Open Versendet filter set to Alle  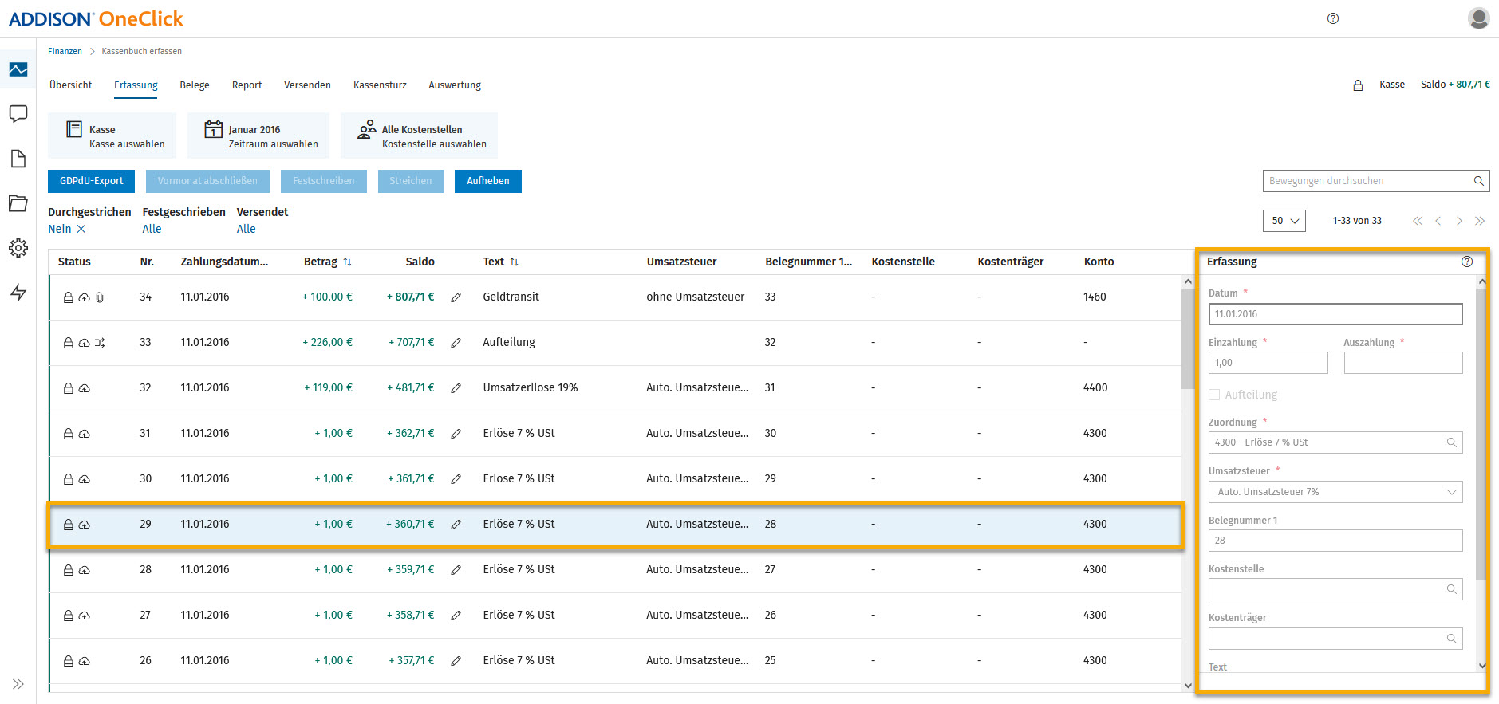[246, 229]
